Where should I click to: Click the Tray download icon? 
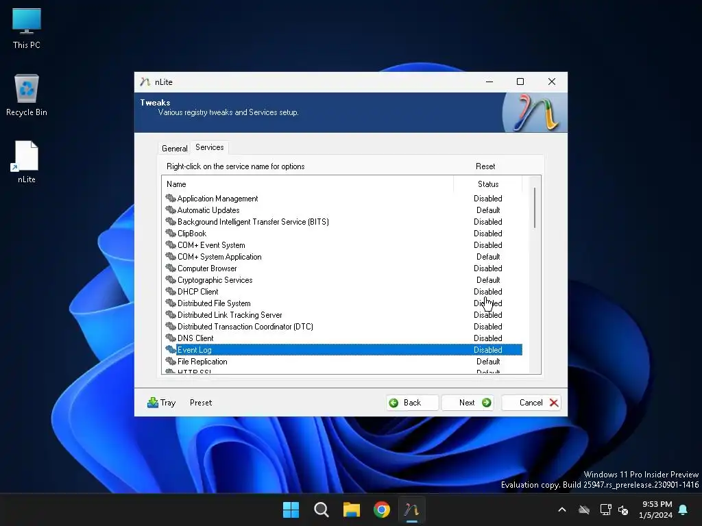[x=153, y=403]
